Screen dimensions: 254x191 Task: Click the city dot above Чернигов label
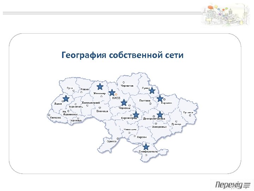[x=123, y=82]
